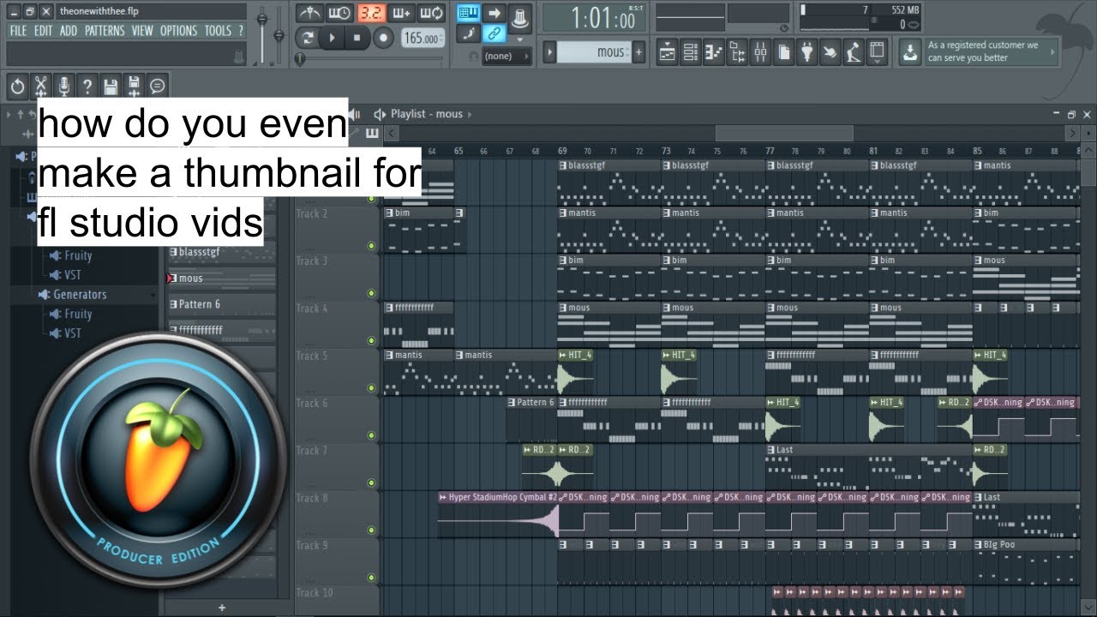This screenshot has height=617, width=1097.
Task: Click the arrow left of pattern selector
Action: pyautogui.click(x=550, y=52)
